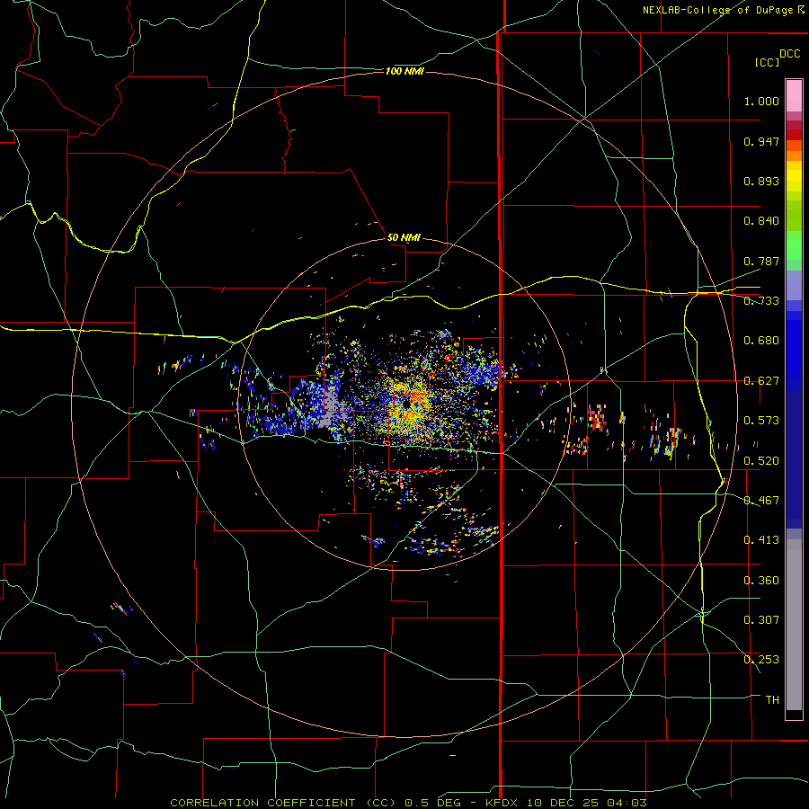The width and height of the screenshot is (809, 809).
Task: Click CORRELATION COEFFICIENT in the bottom caption
Action: click(262, 803)
